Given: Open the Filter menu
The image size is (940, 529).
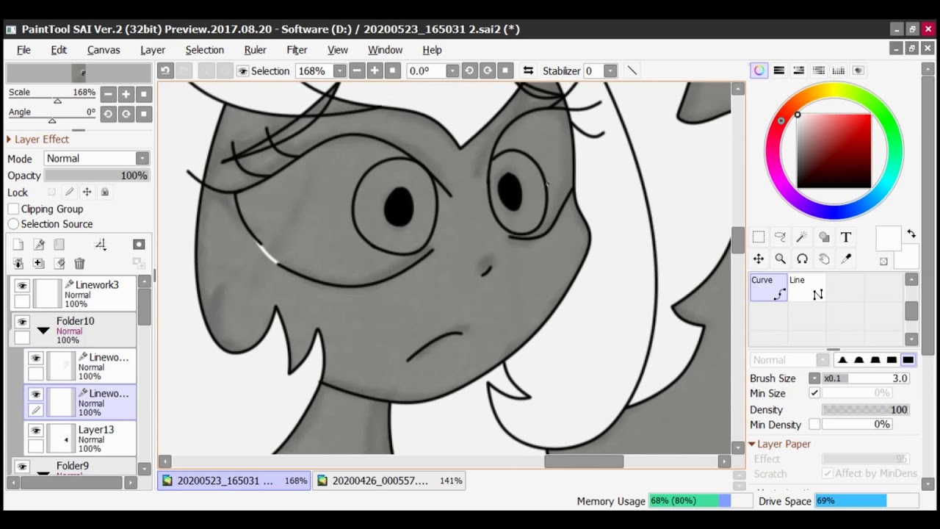Looking at the screenshot, I should coord(297,50).
